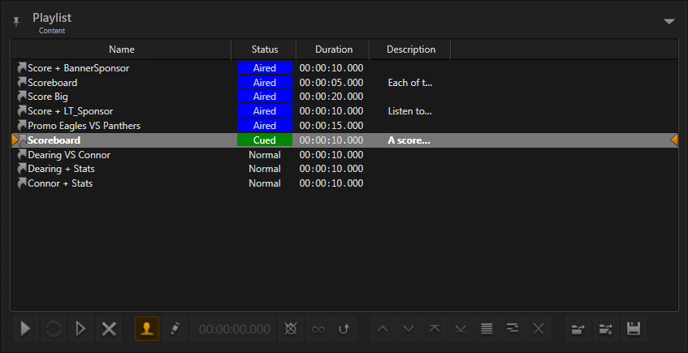Image resolution: width=688 pixels, height=353 pixels.
Task: Select the pencil edit icon
Action: coord(174,329)
